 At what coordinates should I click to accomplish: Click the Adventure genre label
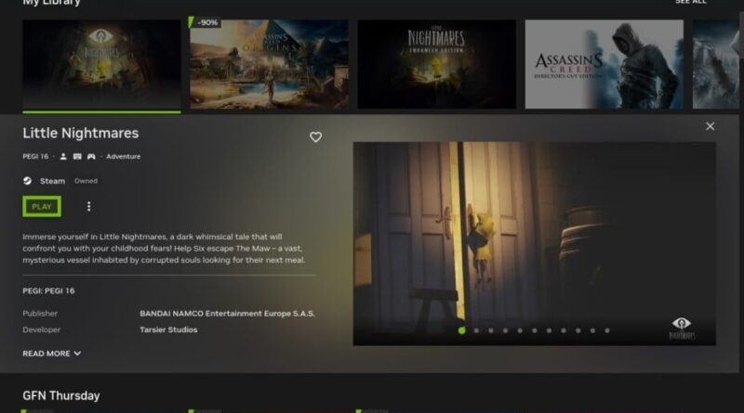(x=124, y=156)
